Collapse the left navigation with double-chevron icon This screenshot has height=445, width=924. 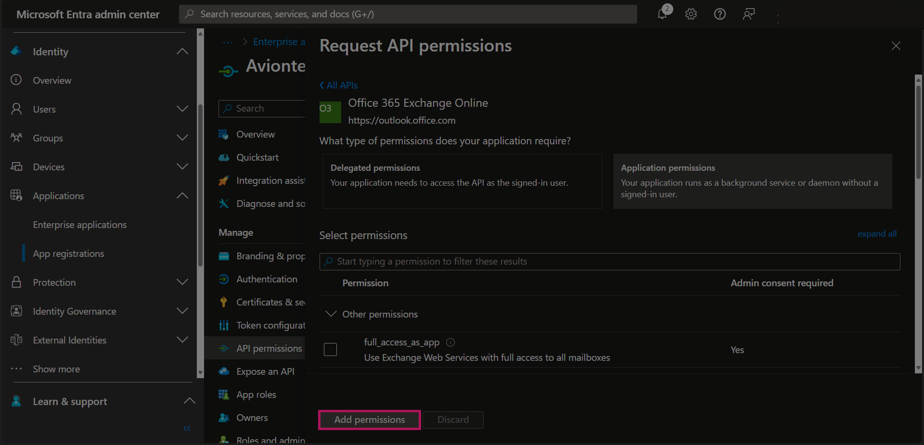coord(187,428)
